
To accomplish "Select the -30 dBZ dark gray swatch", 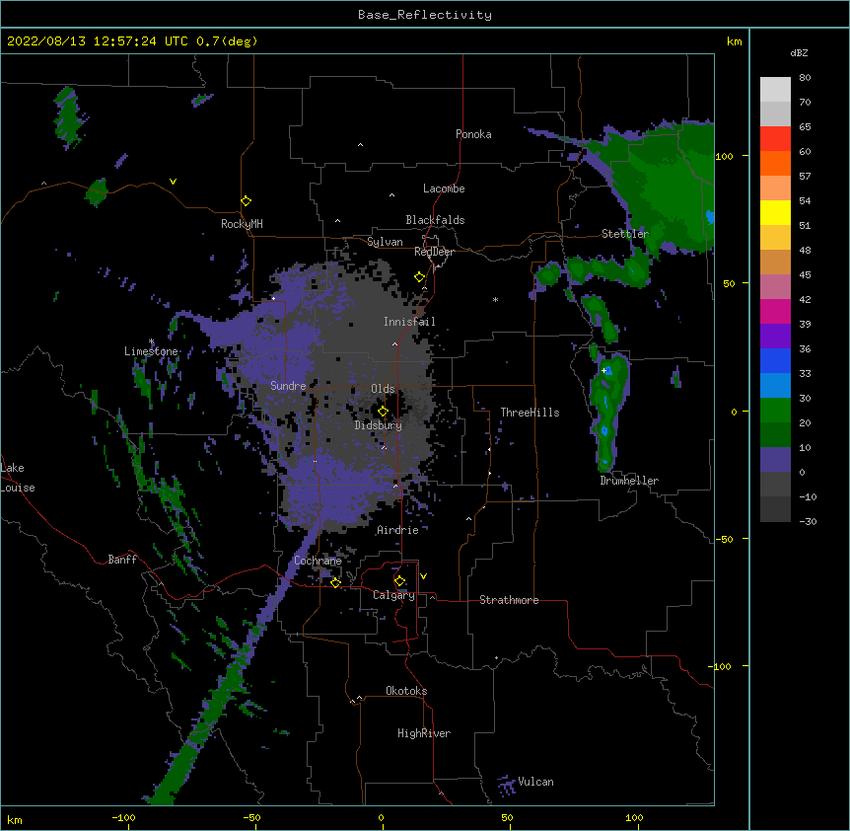I will [775, 509].
